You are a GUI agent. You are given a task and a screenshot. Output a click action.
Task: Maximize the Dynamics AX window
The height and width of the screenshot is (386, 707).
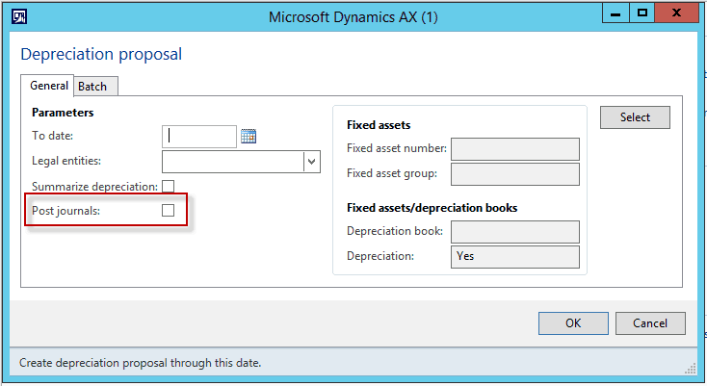tap(642, 13)
